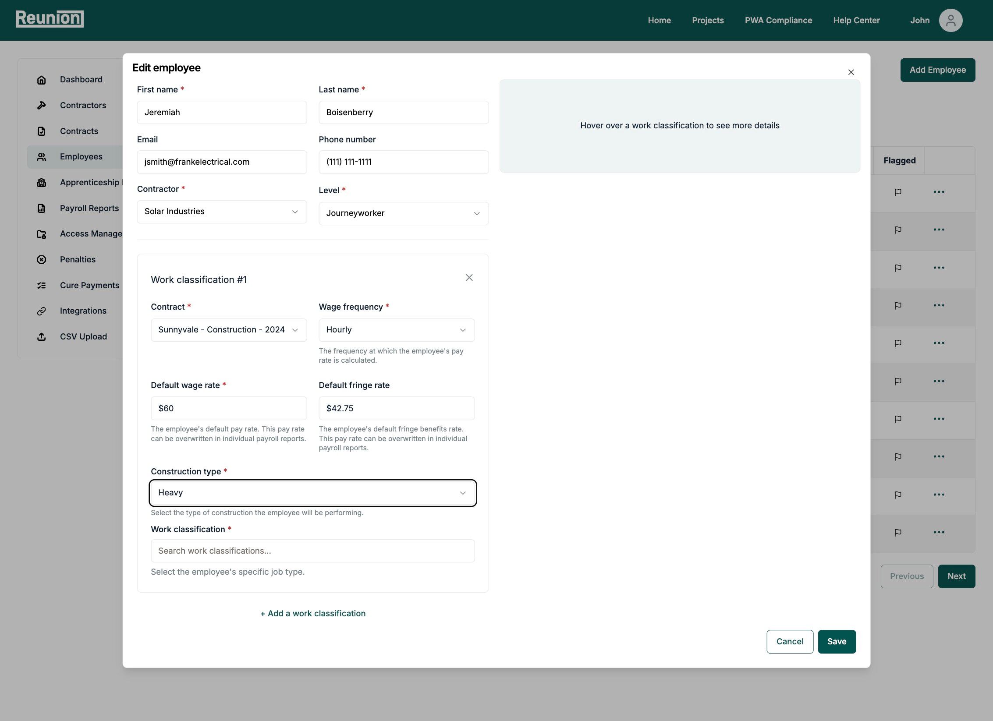Open the Wage frequency Hourly dropdown

(396, 330)
